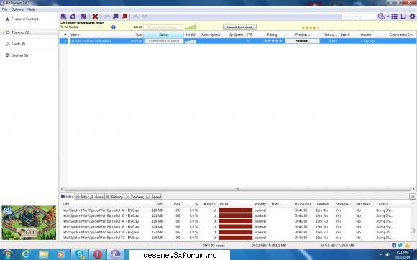Open Internet Explorer from the taskbar
This screenshot has height=260, width=417.
pyautogui.click(x=26, y=254)
